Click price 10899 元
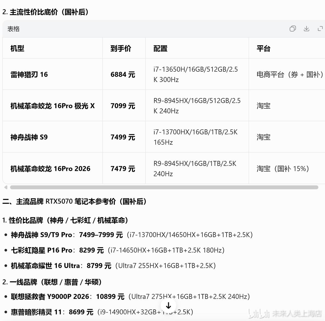 (x=110, y=296)
